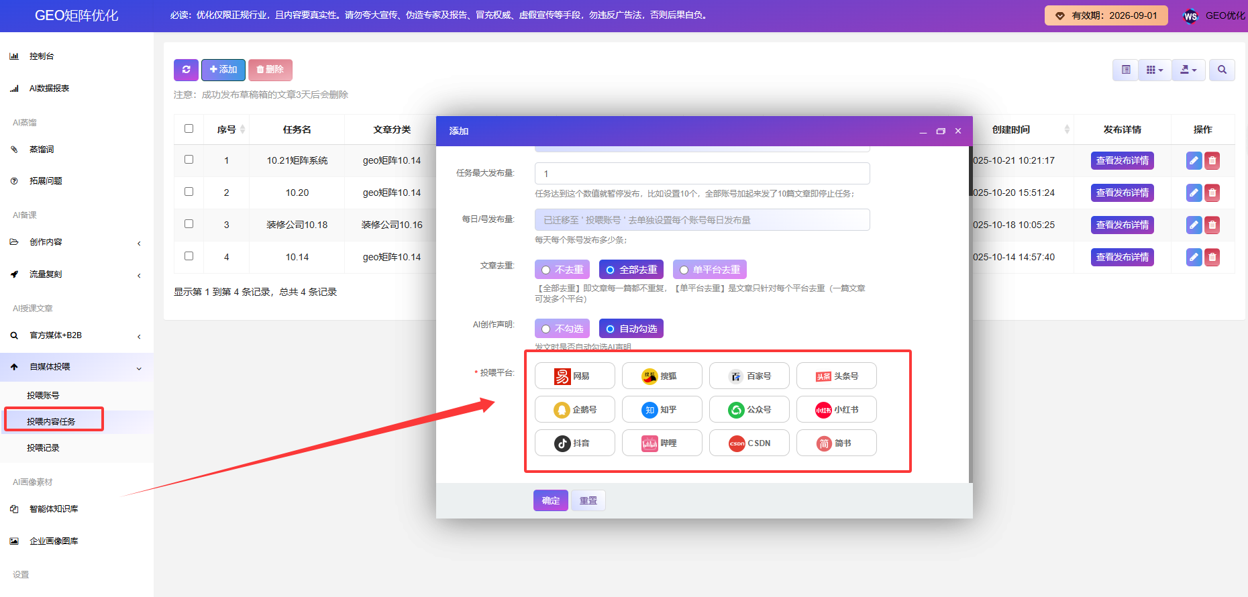Select the 知乎 platform

point(662,410)
